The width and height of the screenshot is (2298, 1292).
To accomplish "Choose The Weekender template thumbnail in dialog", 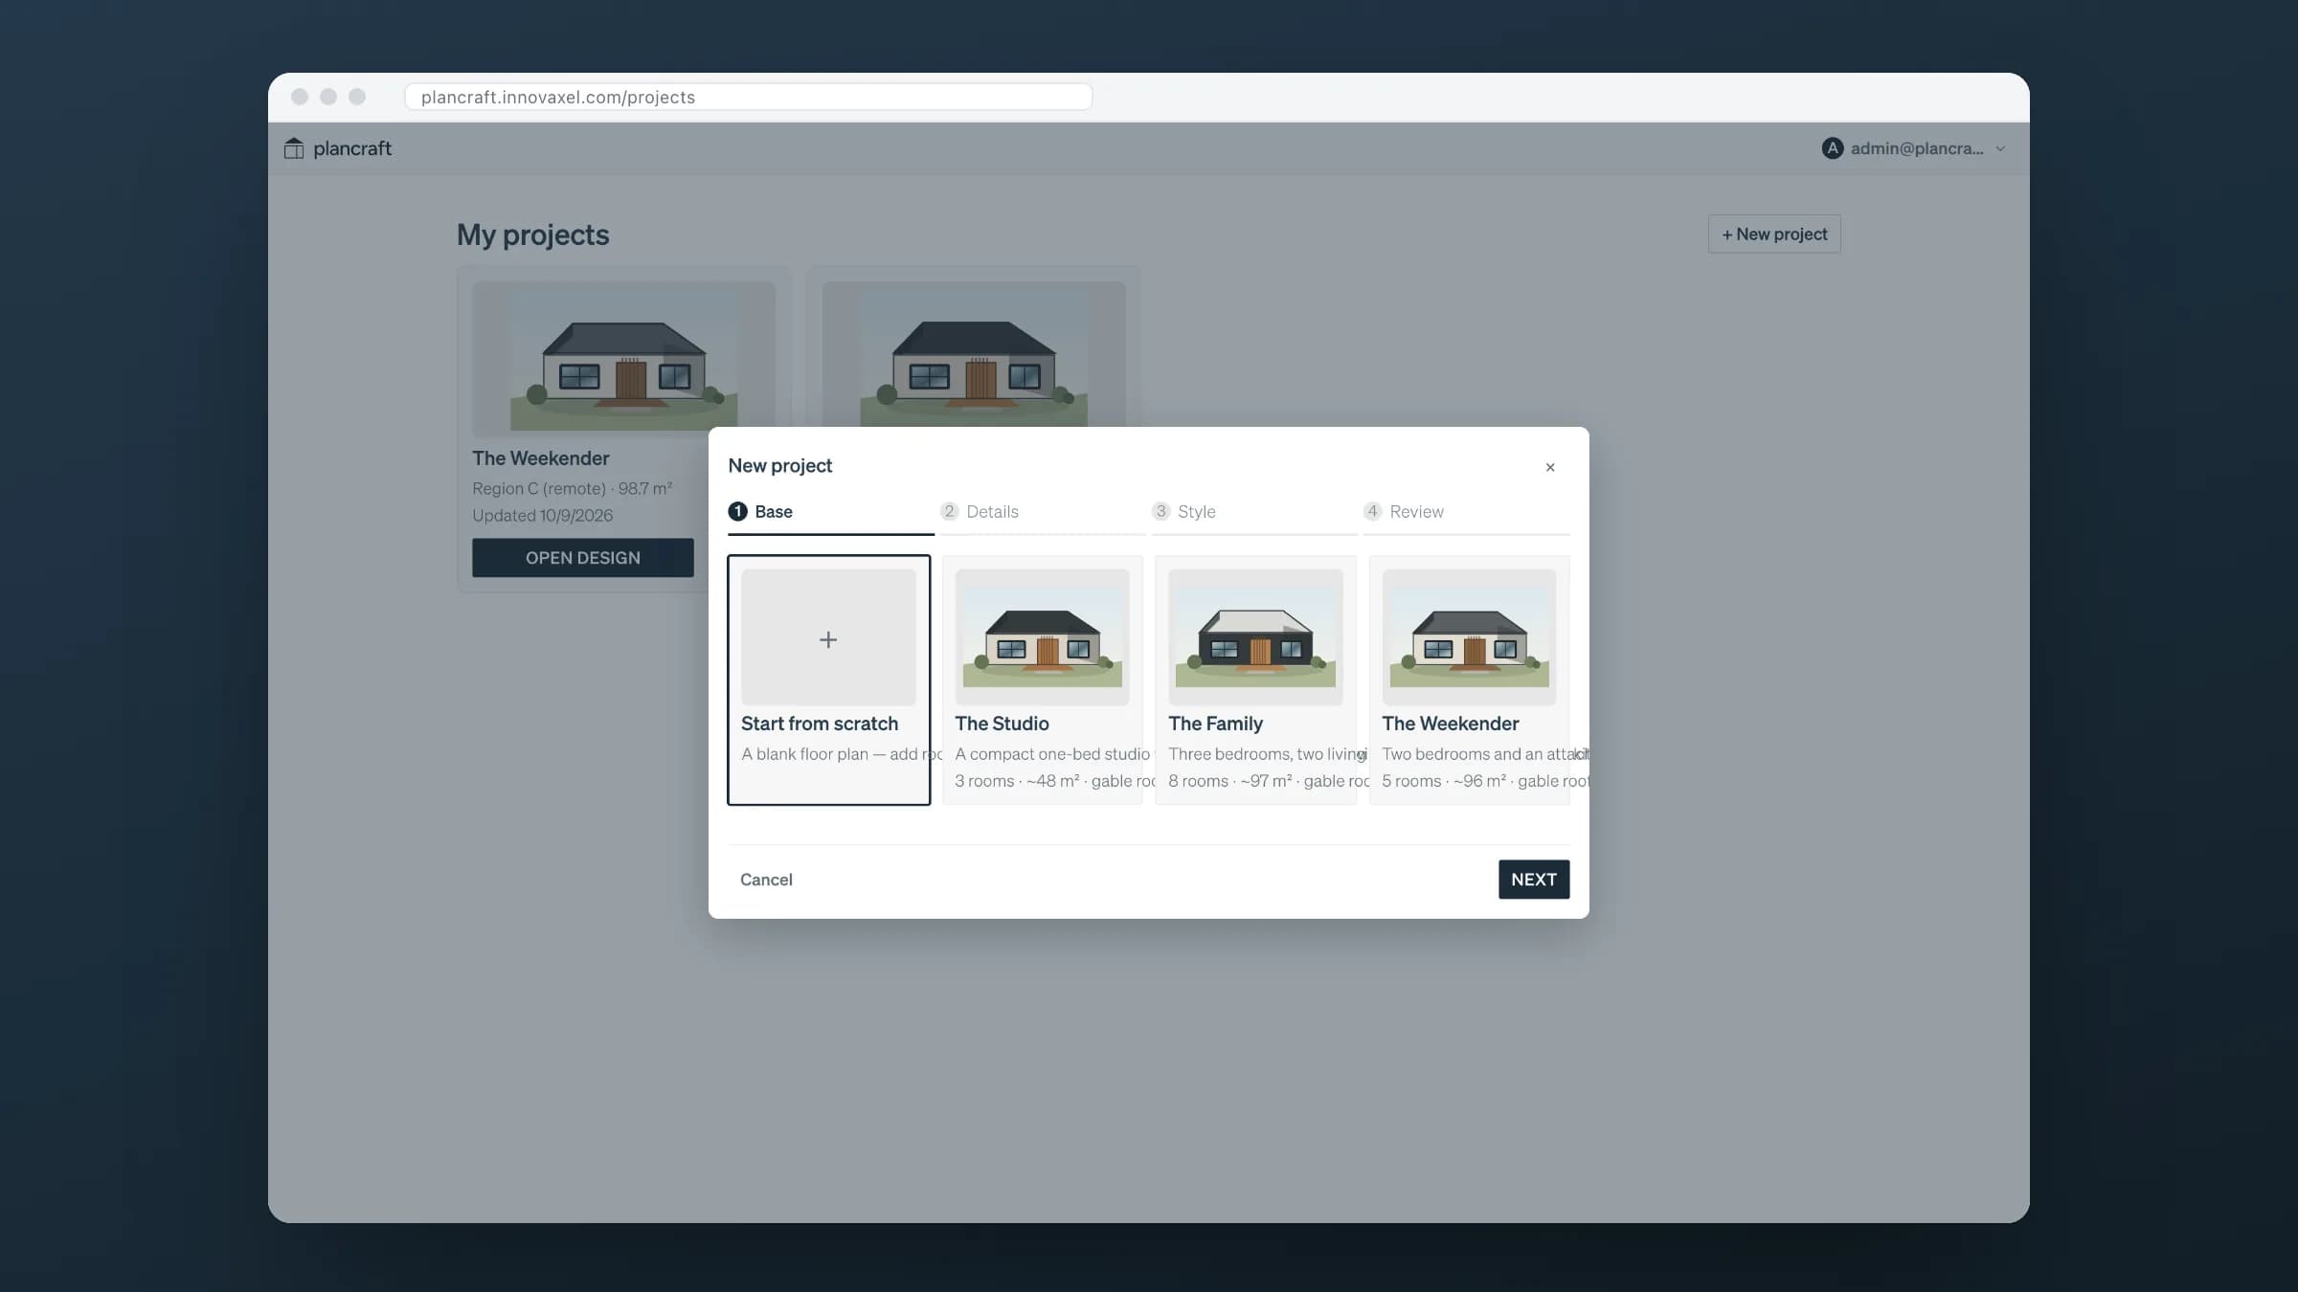I will (1469, 637).
